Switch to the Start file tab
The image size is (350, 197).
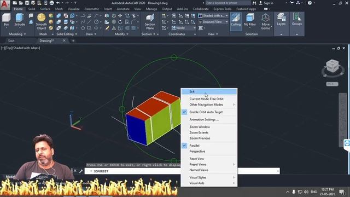click(x=11, y=40)
